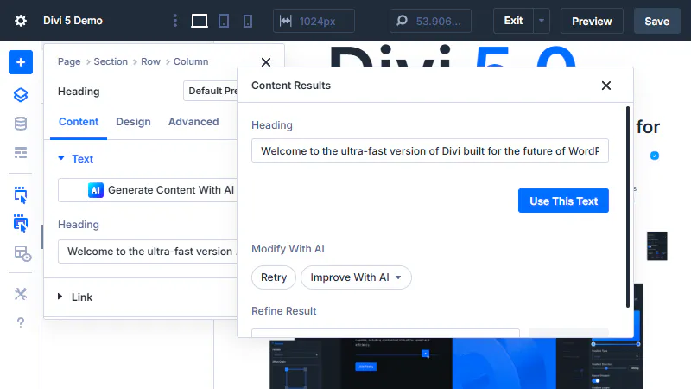Open the Improve With AI dropdown
691x389 pixels.
coord(356,277)
